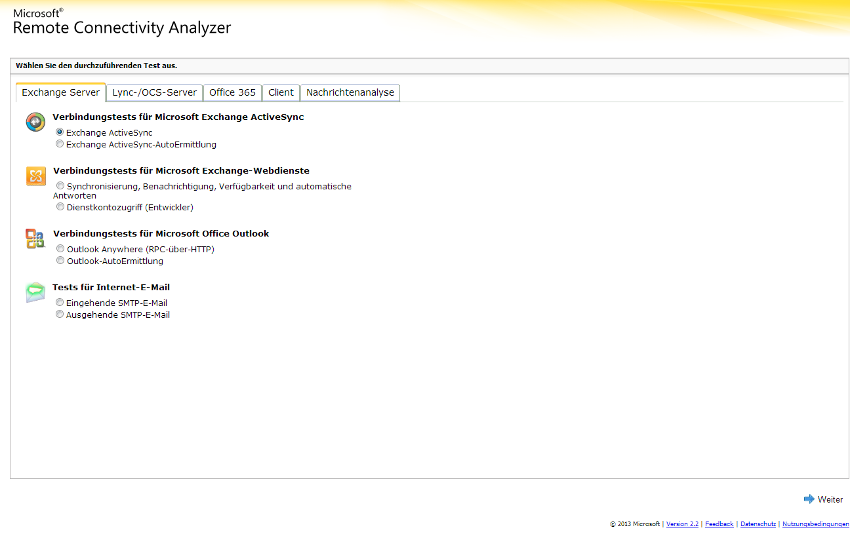The height and width of the screenshot is (534, 850).
Task: Open the Datenschutz footer link
Action: click(758, 524)
